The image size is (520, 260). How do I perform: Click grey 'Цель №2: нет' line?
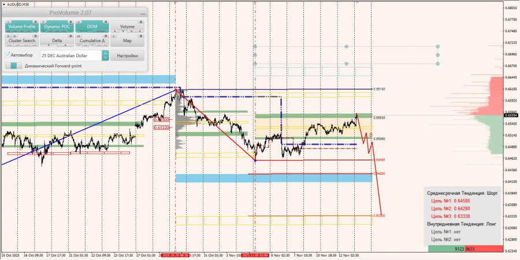(x=445, y=239)
